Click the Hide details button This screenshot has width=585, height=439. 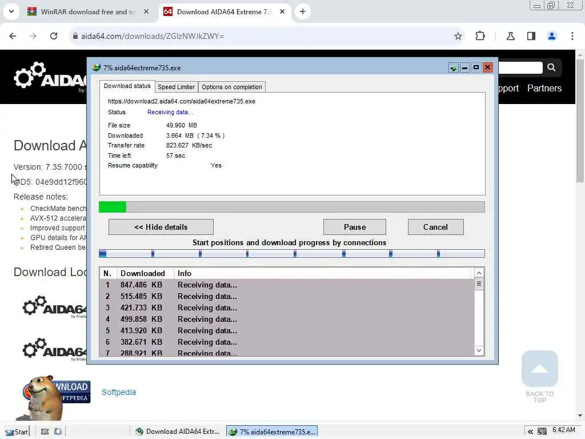161,227
